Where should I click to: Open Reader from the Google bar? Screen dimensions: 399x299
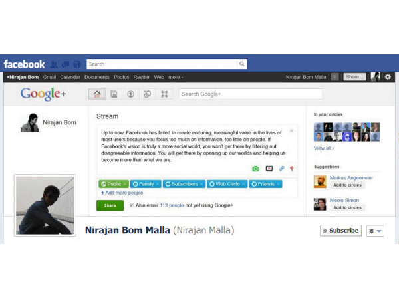(142, 77)
